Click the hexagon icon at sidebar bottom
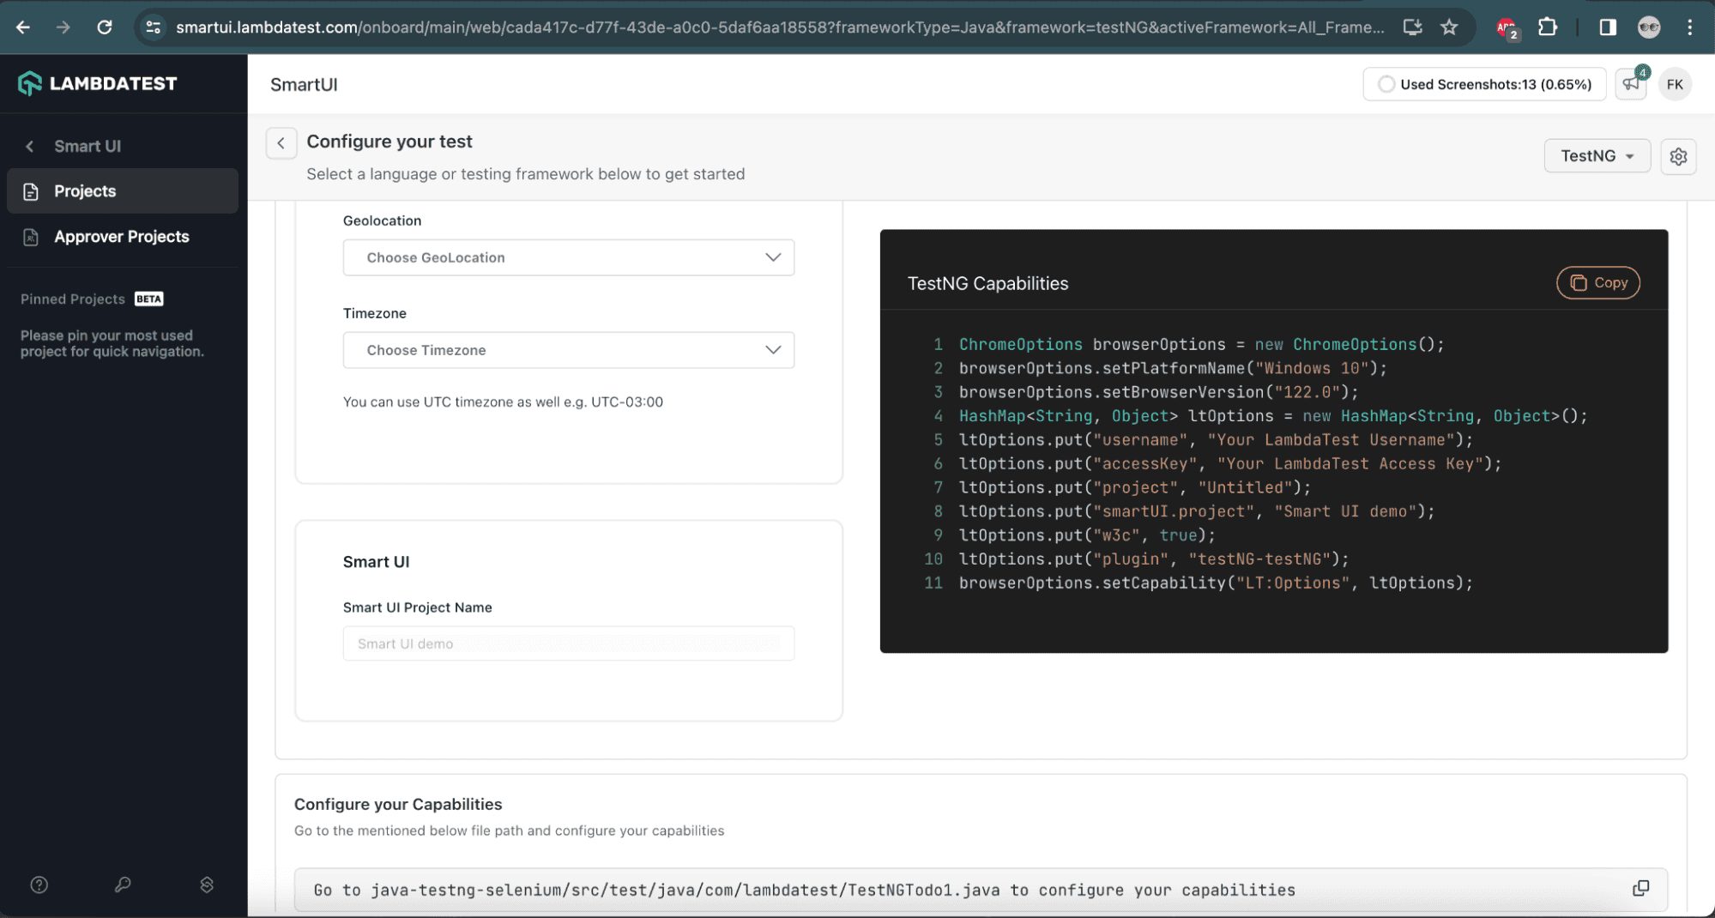 click(x=207, y=885)
